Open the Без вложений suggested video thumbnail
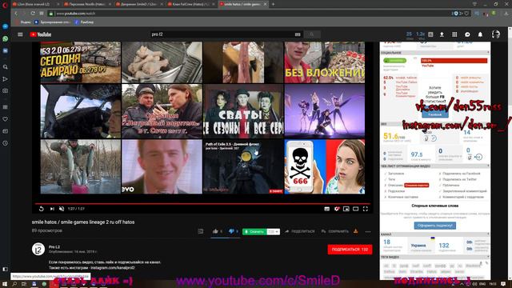Image resolution: width=512 pixels, height=288 pixels. coord(325,62)
